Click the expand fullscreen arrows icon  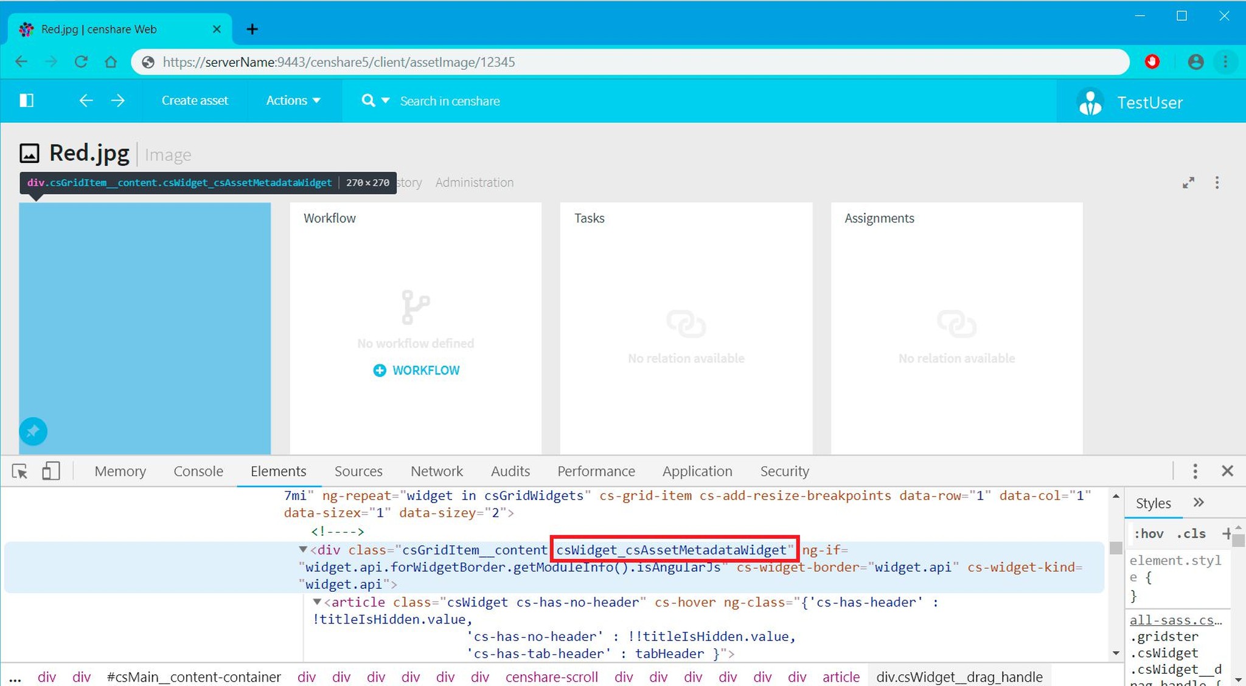click(1188, 183)
